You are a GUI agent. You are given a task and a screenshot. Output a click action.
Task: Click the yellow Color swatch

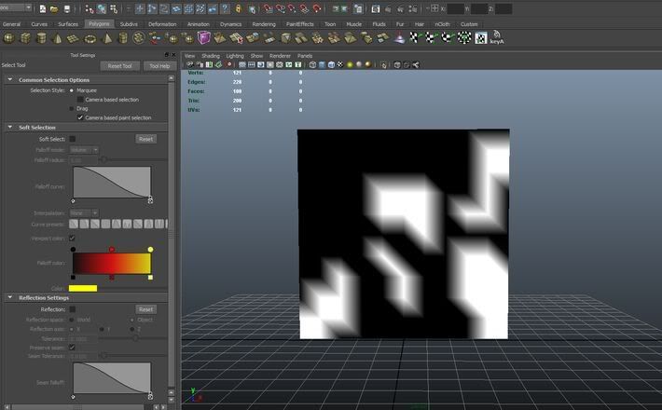coord(84,288)
